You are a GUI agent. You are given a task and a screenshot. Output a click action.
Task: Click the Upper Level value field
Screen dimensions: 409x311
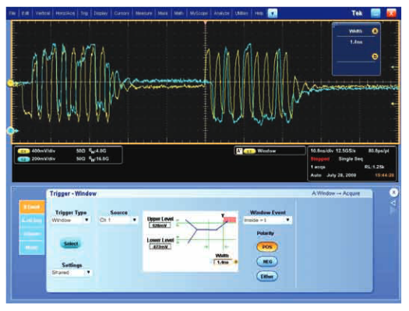[160, 225]
